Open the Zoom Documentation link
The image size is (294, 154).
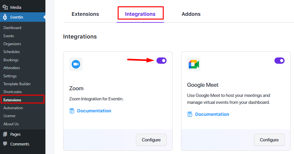pos(94,111)
